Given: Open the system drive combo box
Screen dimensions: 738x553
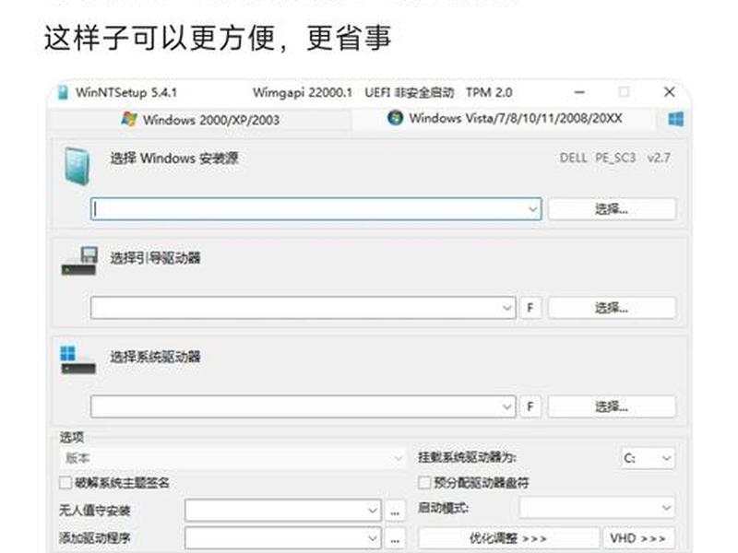Looking at the screenshot, I should coord(304,406).
